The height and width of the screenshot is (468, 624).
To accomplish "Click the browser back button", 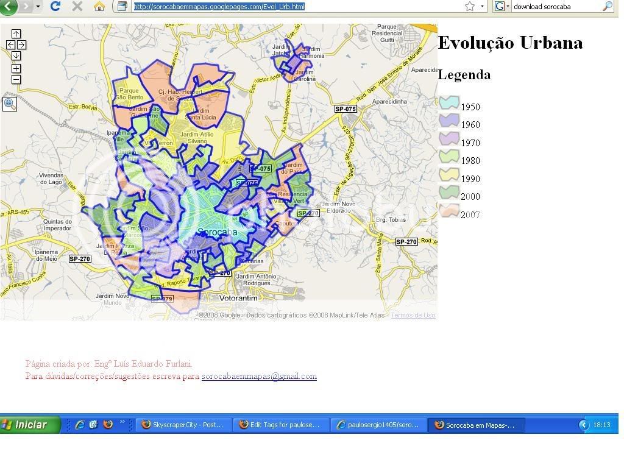I will 8,6.
